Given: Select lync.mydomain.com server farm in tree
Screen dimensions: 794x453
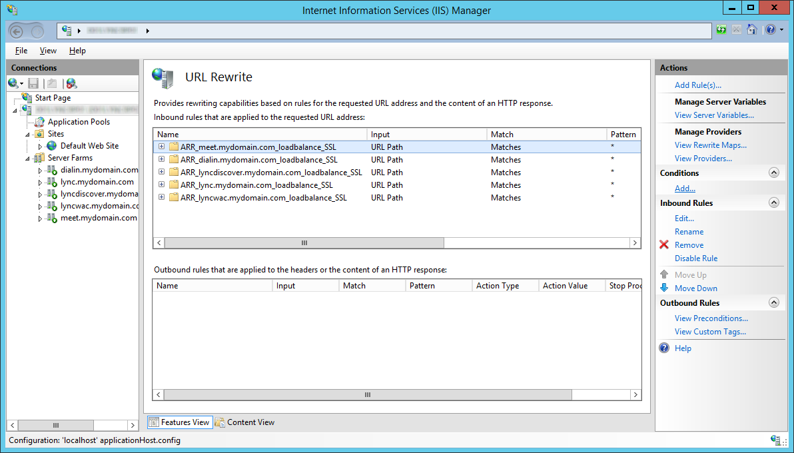Looking at the screenshot, I should [x=97, y=182].
